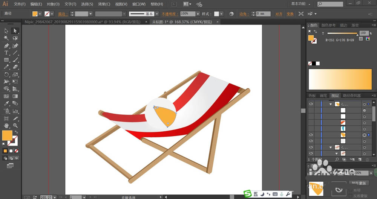The width and height of the screenshot is (377, 199).
Task: Toggle visibility of the chair group layer
Action: click(311, 147)
